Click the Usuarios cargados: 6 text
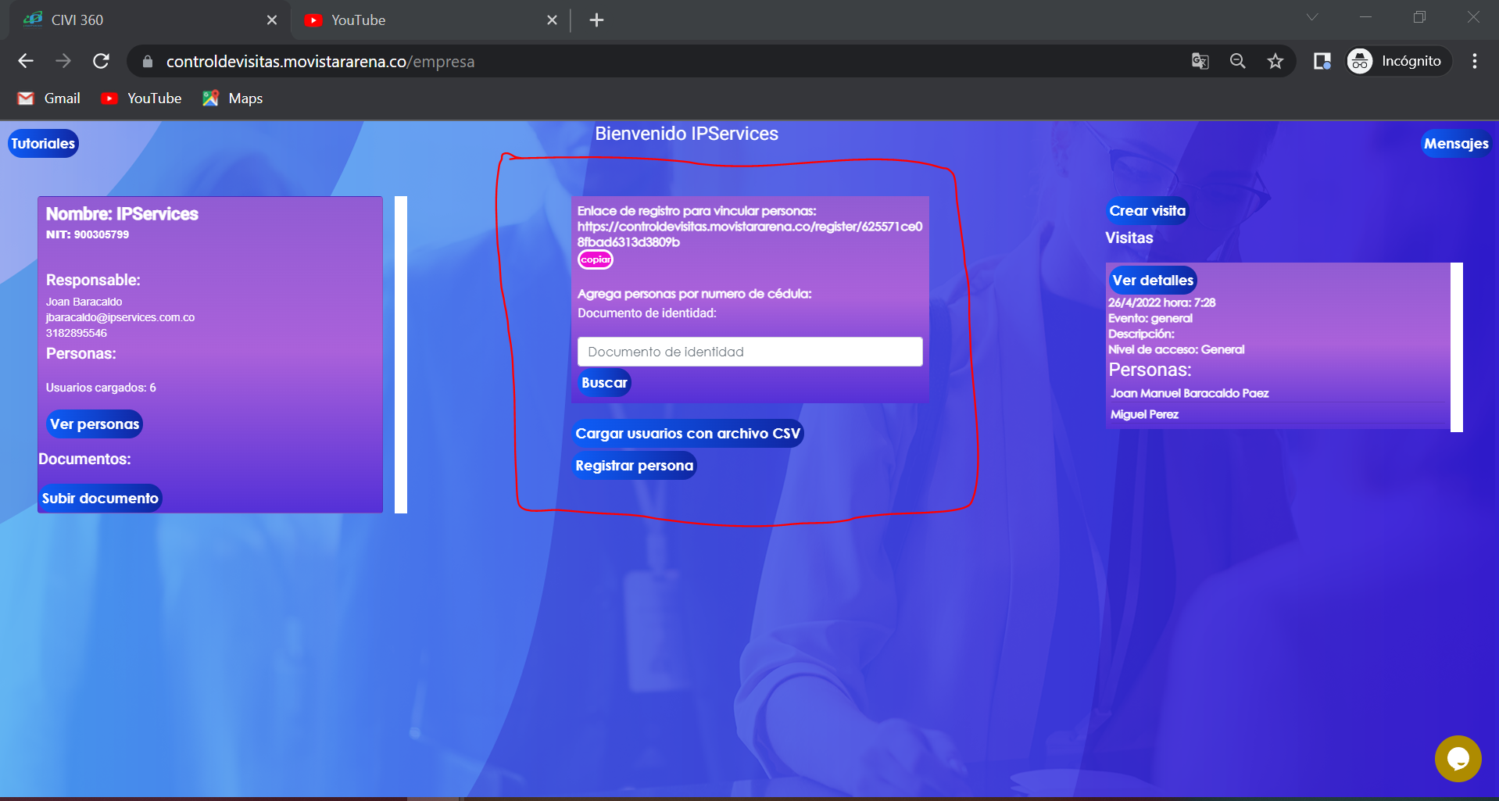Viewport: 1499px width, 801px height. point(101,388)
